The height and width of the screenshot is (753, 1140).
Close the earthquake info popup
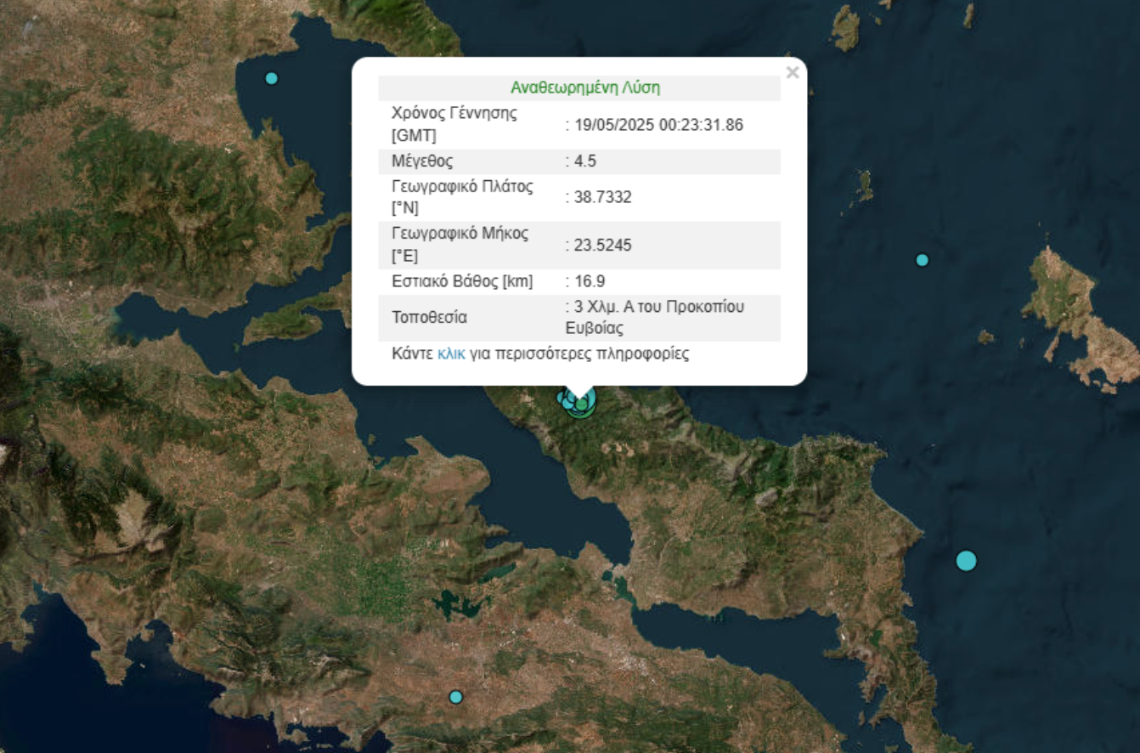(792, 73)
